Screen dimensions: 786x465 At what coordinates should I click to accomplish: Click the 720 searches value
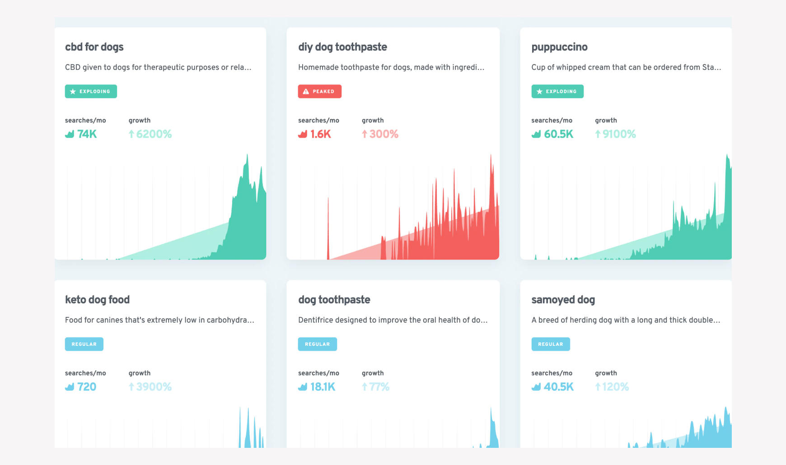tap(87, 387)
